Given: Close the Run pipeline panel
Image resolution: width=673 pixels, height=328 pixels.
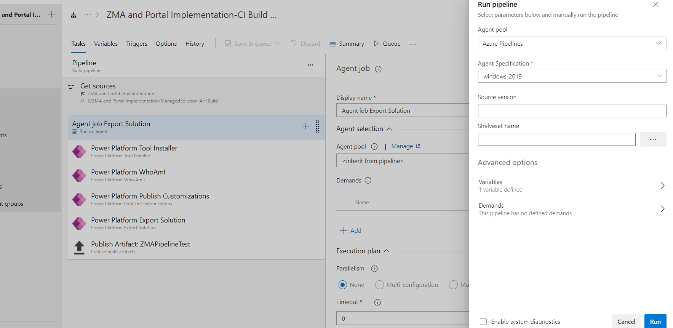Looking at the screenshot, I should tap(655, 5).
